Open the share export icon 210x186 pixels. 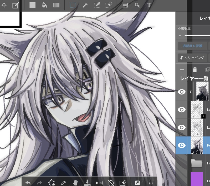tap(137, 183)
